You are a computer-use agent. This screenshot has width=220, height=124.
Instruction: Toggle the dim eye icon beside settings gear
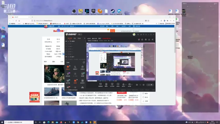click(140, 85)
